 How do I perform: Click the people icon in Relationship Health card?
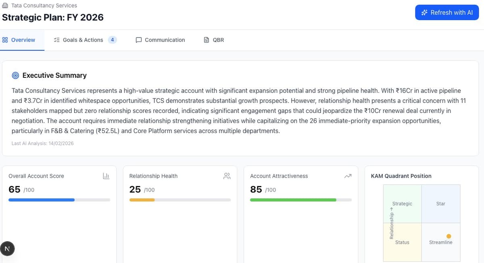pyautogui.click(x=227, y=176)
